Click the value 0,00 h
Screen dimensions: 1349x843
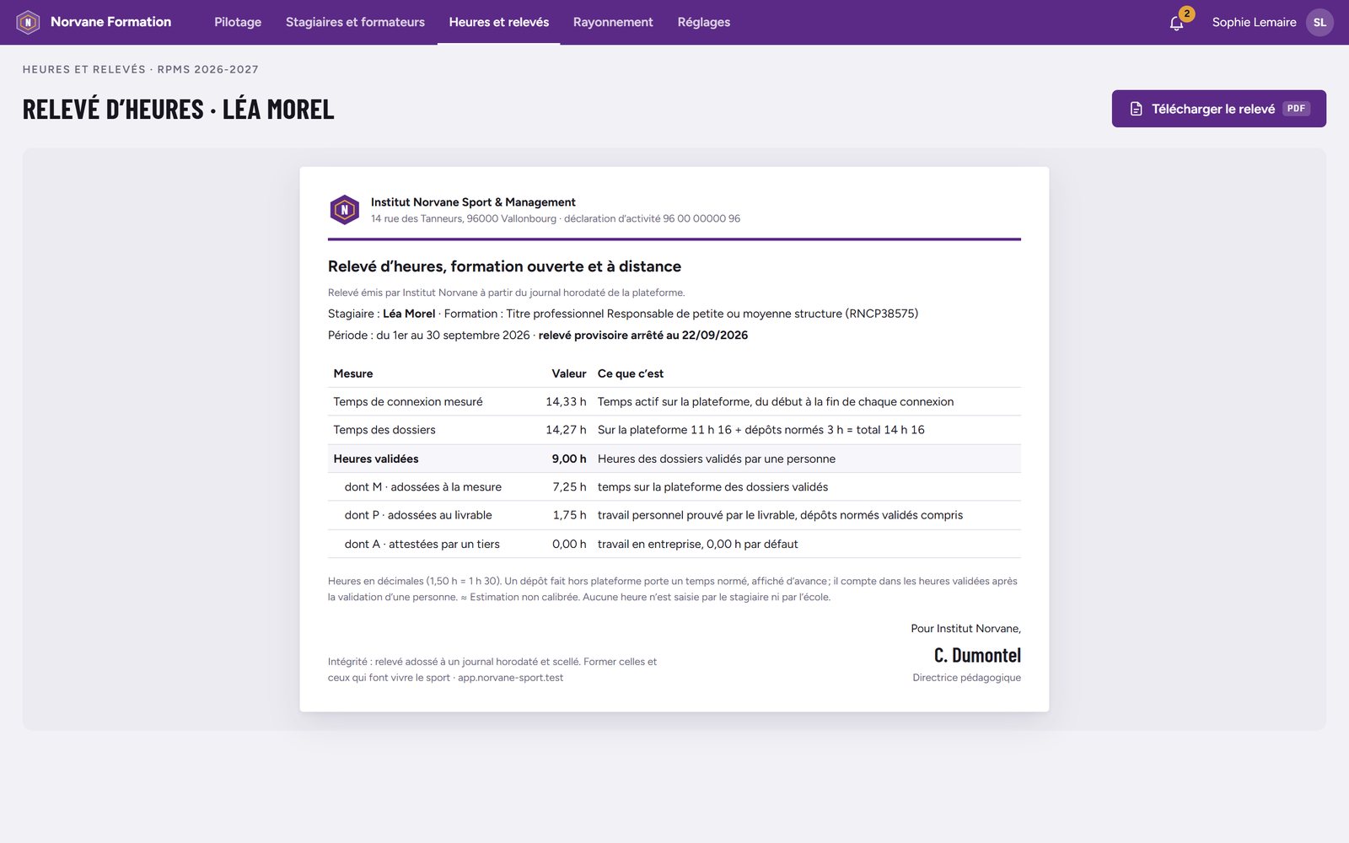point(569,544)
